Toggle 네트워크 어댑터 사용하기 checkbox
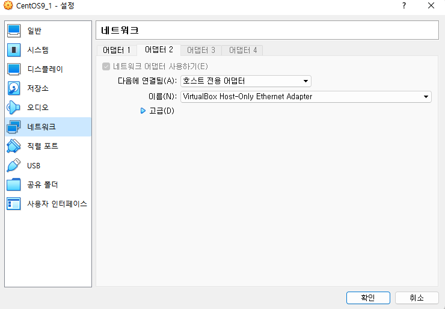Screen dimensions: 445x309 coord(106,66)
